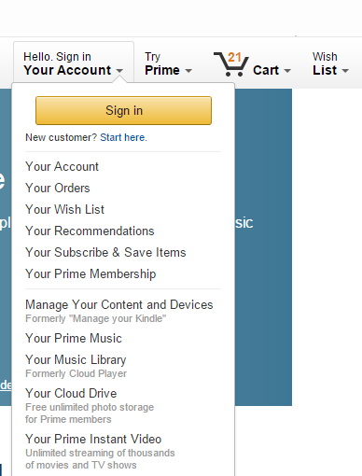Image resolution: width=362 pixels, height=476 pixels.
Task: Follow the Start here link
Action: pyautogui.click(x=123, y=137)
